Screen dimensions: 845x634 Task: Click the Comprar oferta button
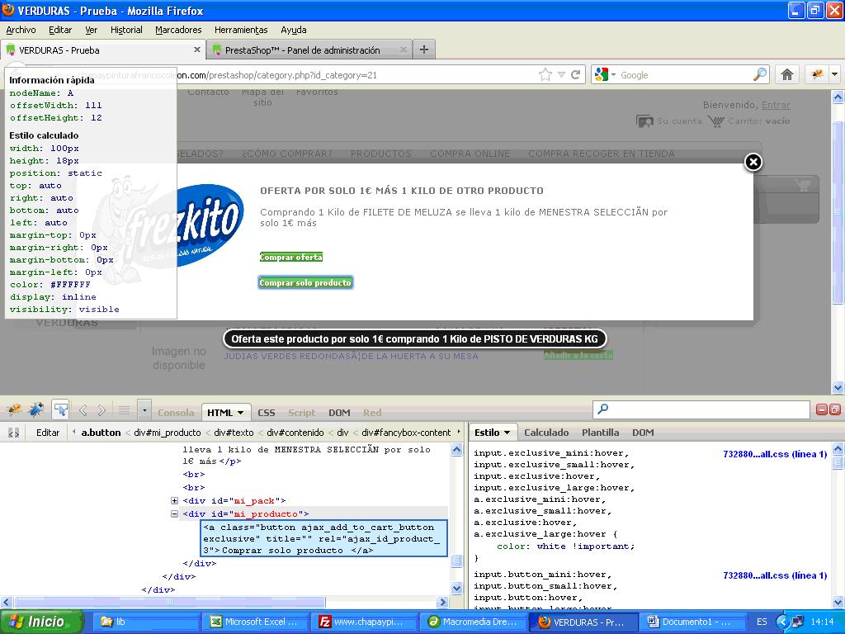pyautogui.click(x=291, y=258)
